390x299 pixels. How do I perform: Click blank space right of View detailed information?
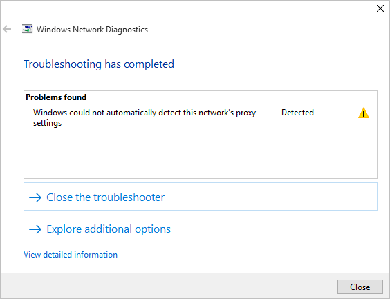[249, 255]
